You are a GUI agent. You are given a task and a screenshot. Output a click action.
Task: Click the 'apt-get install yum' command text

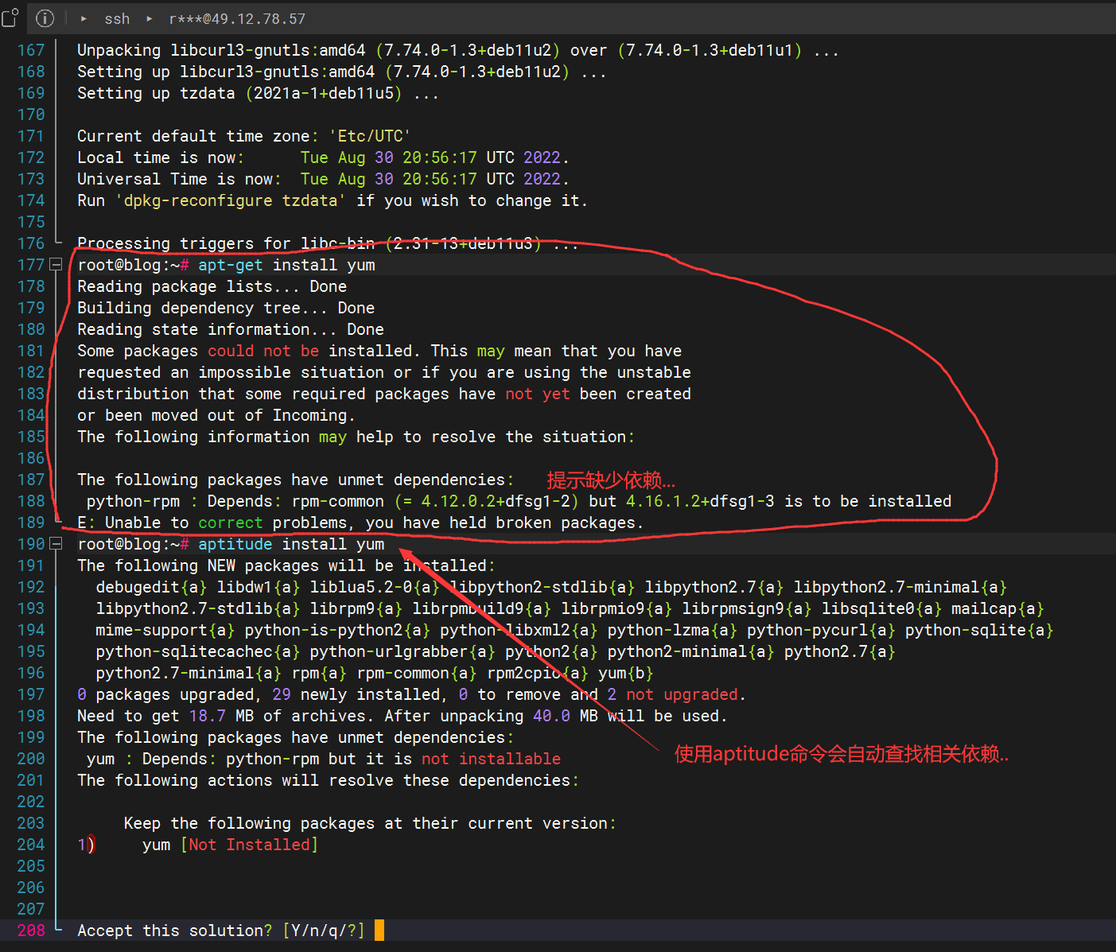click(286, 265)
